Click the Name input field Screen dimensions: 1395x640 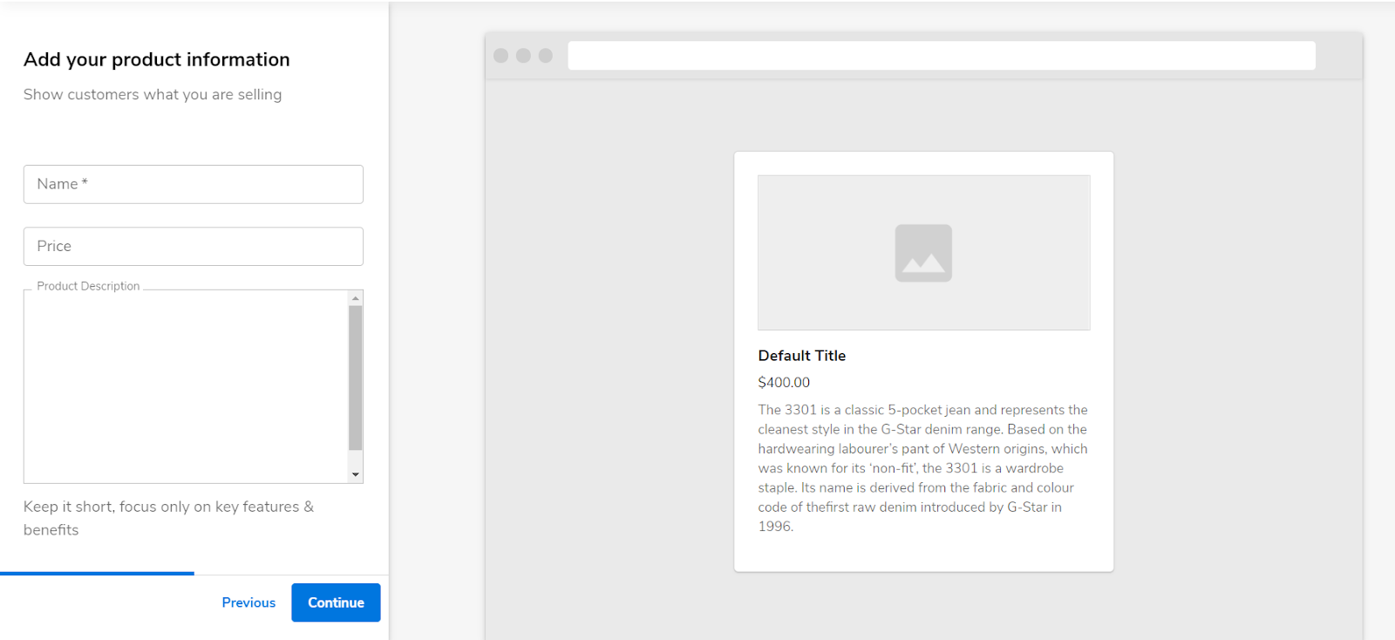point(193,184)
